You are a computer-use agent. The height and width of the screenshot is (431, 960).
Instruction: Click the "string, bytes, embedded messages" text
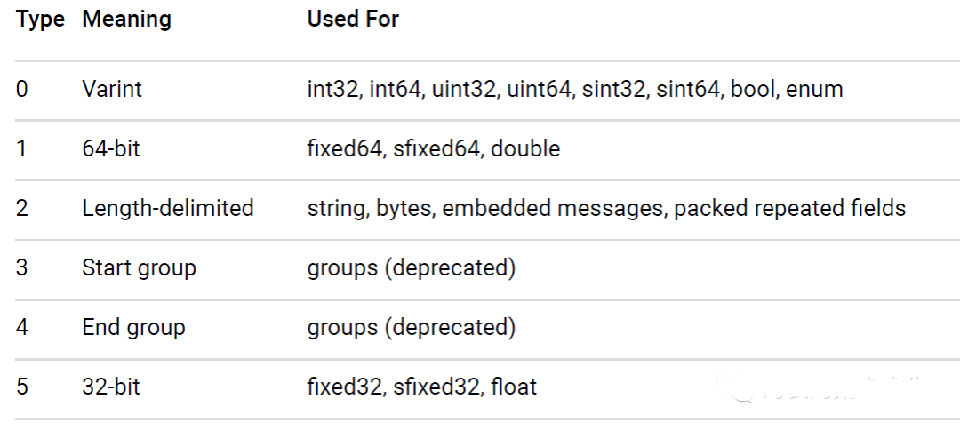486,208
